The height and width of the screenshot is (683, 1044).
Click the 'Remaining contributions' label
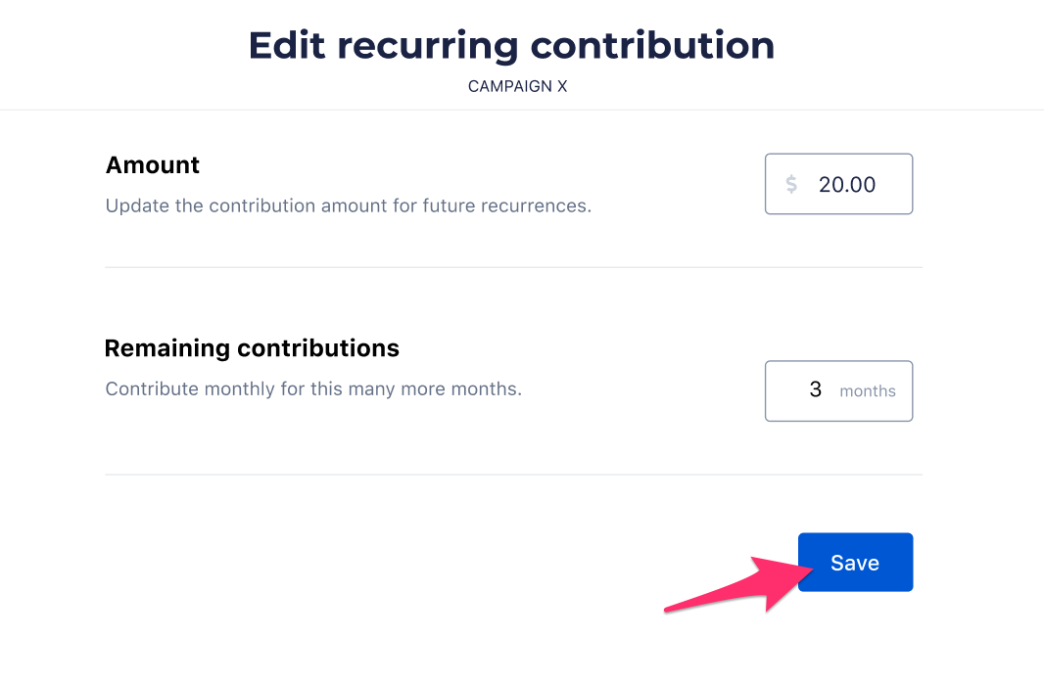pos(252,348)
